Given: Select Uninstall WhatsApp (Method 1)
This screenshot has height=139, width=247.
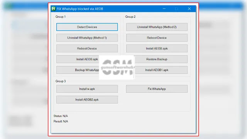Looking at the screenshot, I should pos(87,38).
